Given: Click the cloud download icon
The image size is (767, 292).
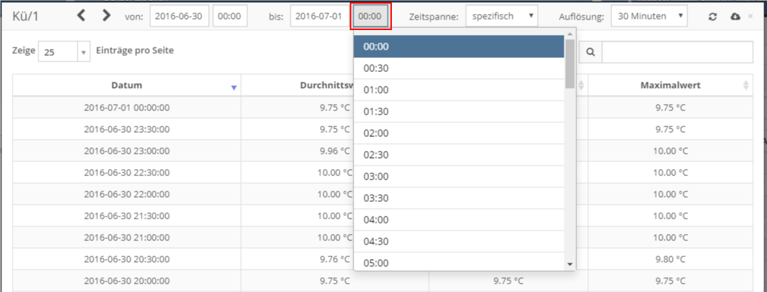Looking at the screenshot, I should [x=735, y=17].
